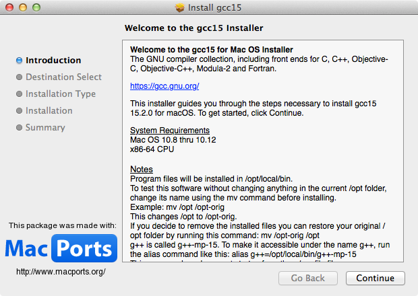Click the package icon in title bar
This screenshot has height=296, width=418.
tap(180, 7)
